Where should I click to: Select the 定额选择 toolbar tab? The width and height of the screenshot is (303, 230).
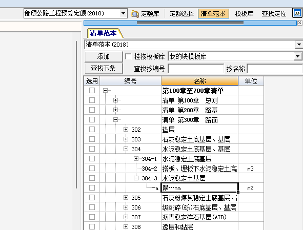click(x=181, y=14)
